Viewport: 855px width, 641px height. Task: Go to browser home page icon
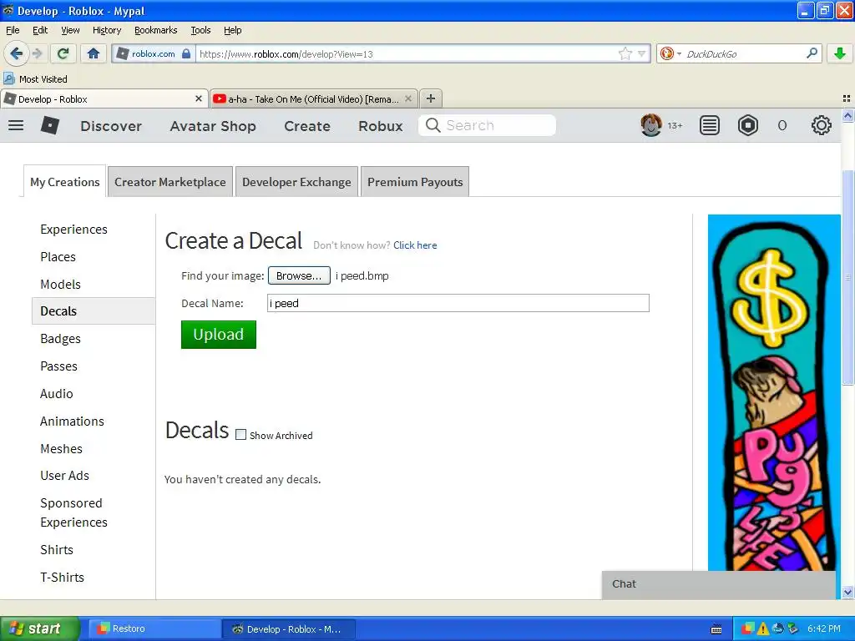click(94, 53)
